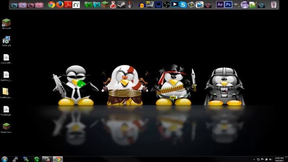
Task: Open the Recycle Bin in dock
Action: (274, 4)
